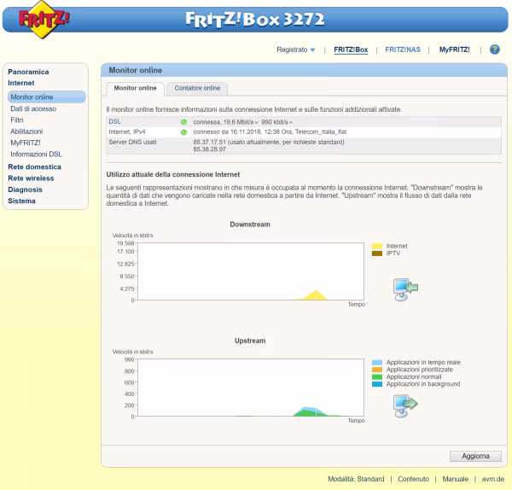Click the Upstream graph area
Image resolution: width=512 pixels, height=490 pixels.
[250, 388]
